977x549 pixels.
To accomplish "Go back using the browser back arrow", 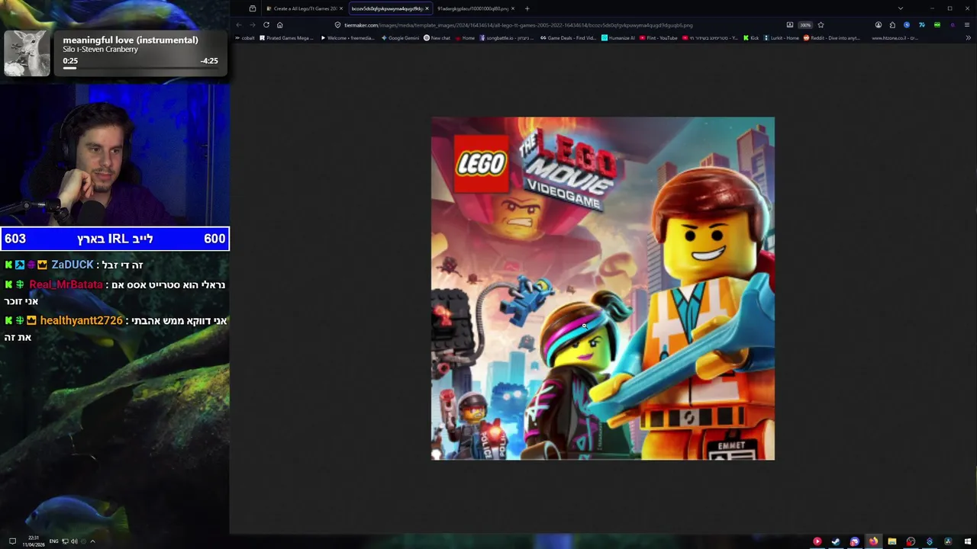I will coord(239,24).
